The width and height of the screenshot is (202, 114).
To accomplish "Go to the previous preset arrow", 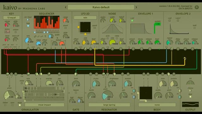I will (x=66, y=7).
